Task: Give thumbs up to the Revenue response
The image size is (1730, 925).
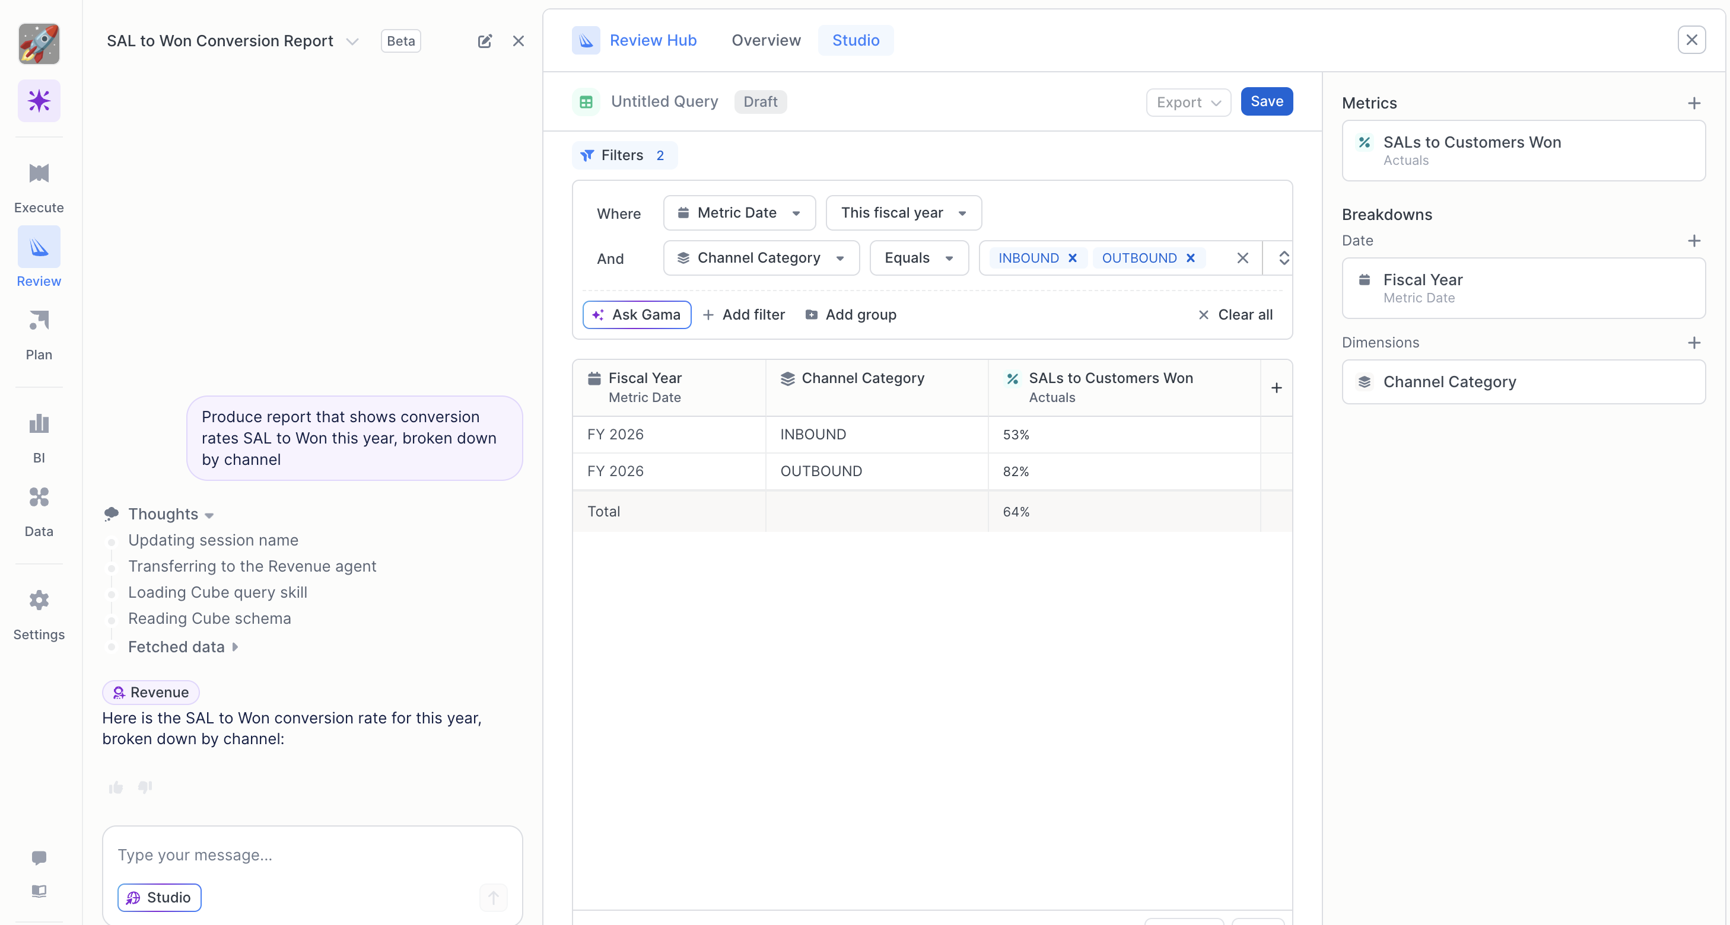Action: pyautogui.click(x=116, y=787)
